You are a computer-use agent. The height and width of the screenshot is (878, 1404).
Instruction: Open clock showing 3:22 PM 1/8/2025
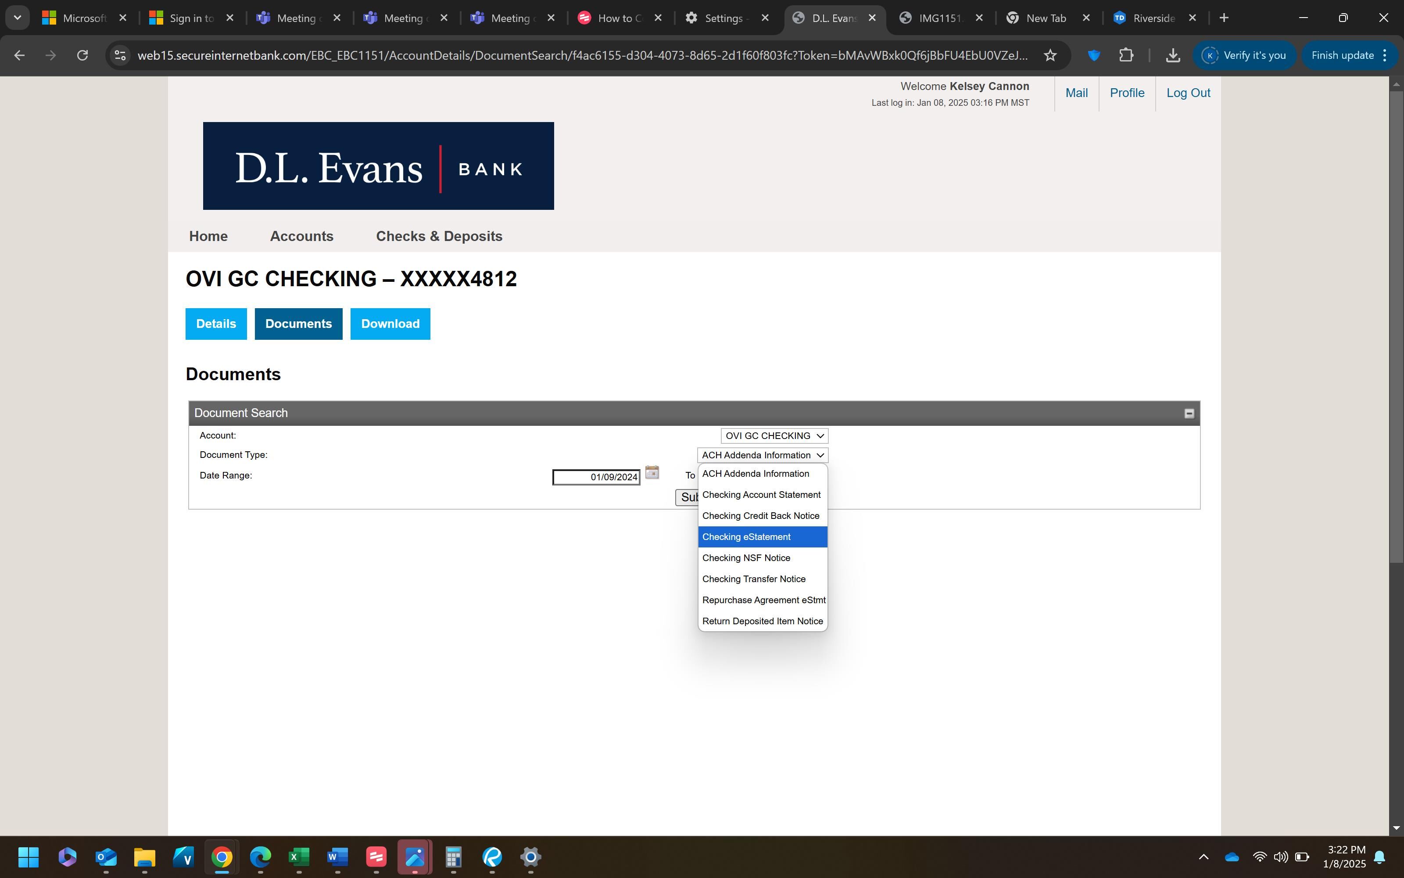tap(1344, 856)
